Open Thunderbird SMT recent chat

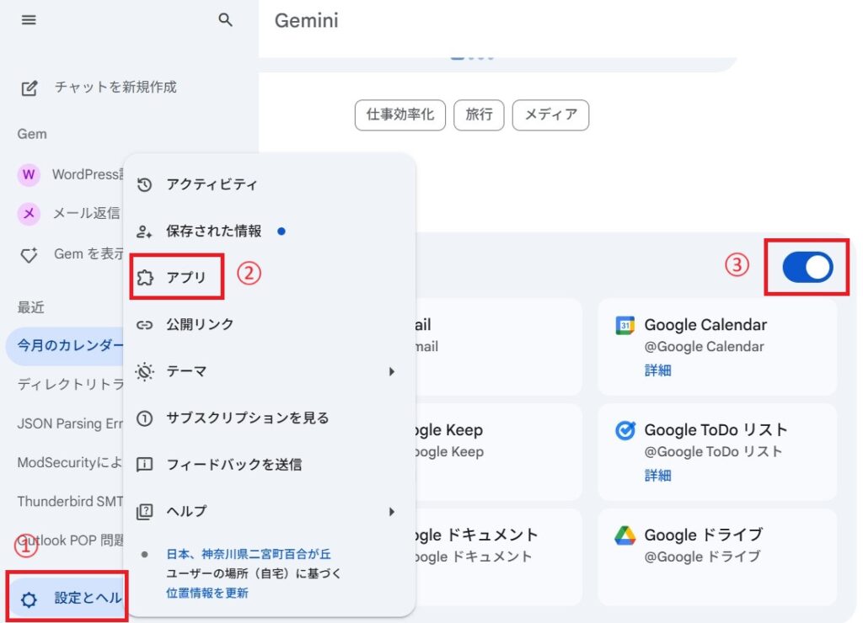click(x=71, y=502)
